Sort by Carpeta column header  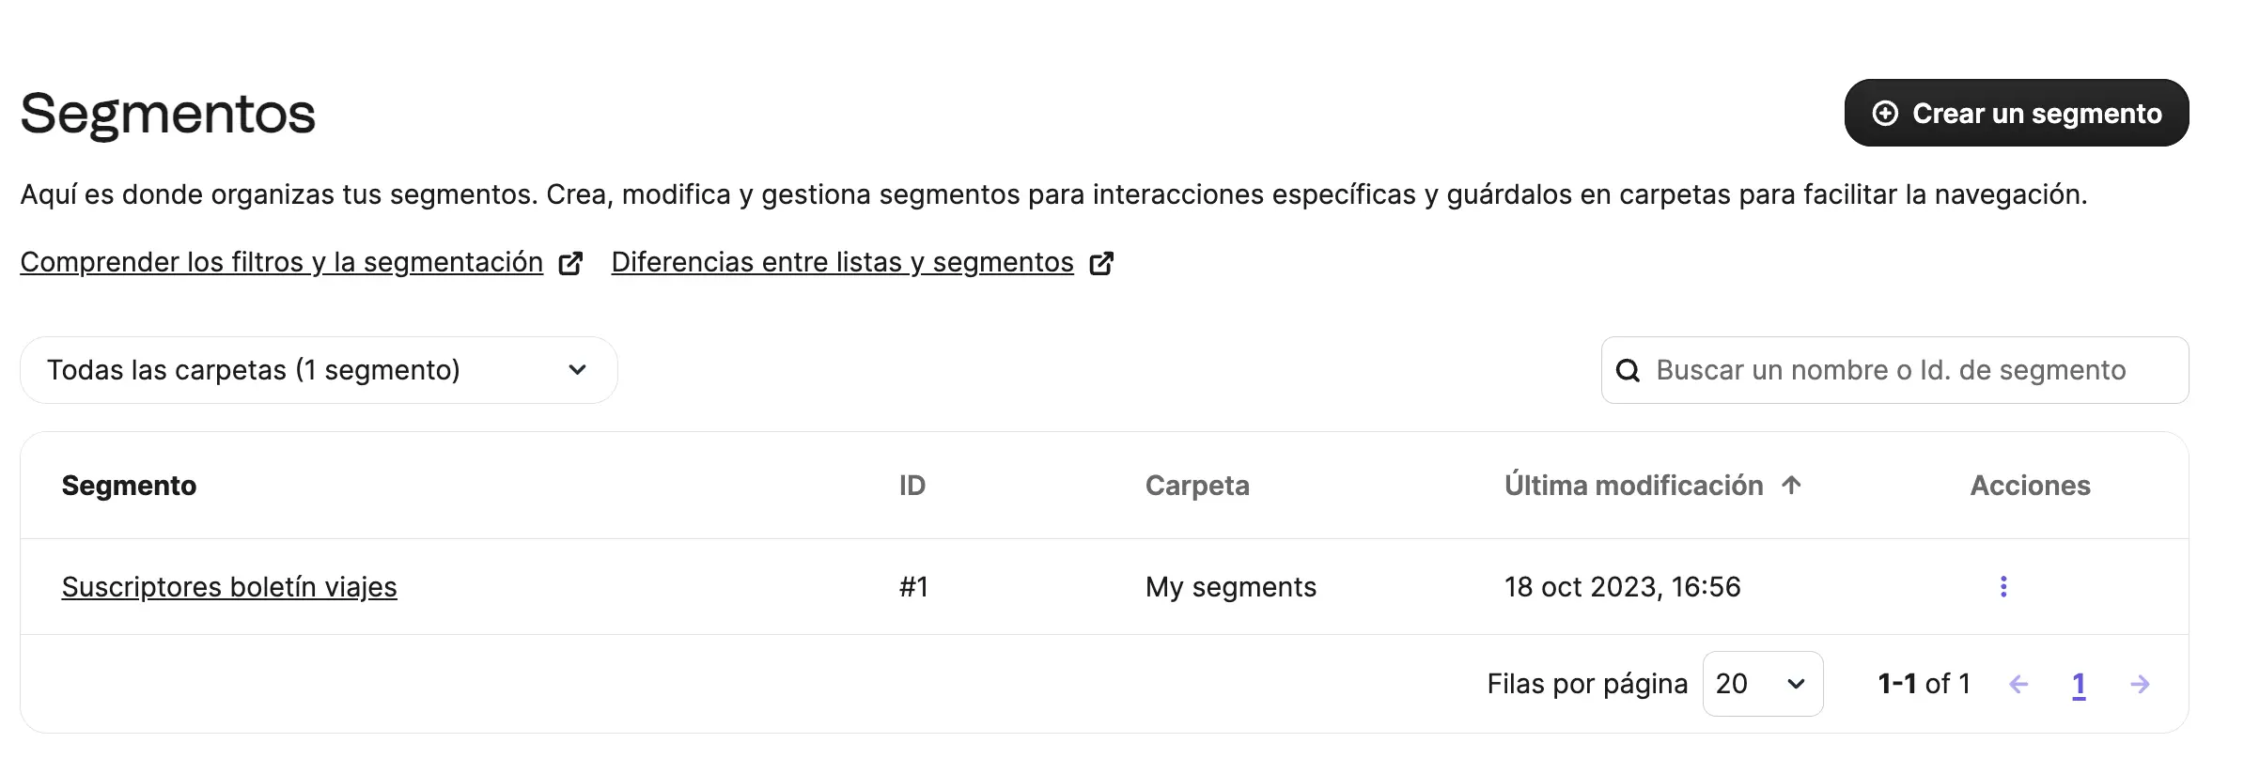pyautogui.click(x=1197, y=486)
